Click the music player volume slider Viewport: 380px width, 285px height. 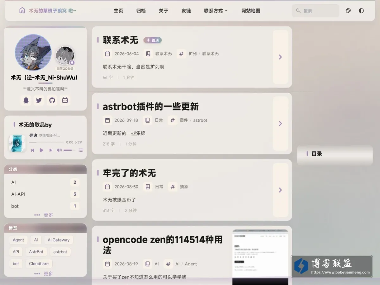click(x=70, y=150)
